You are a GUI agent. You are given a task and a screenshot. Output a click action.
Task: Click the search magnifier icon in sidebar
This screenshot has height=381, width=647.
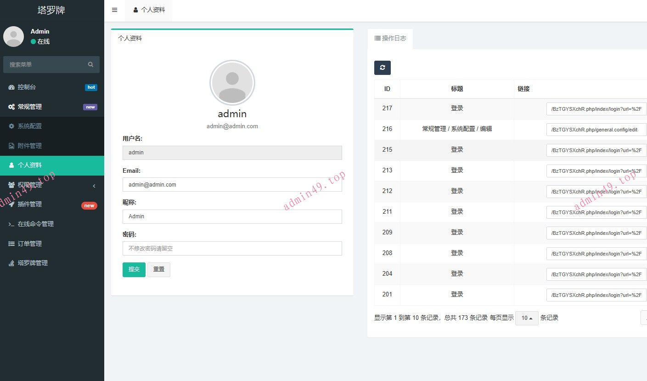[90, 65]
